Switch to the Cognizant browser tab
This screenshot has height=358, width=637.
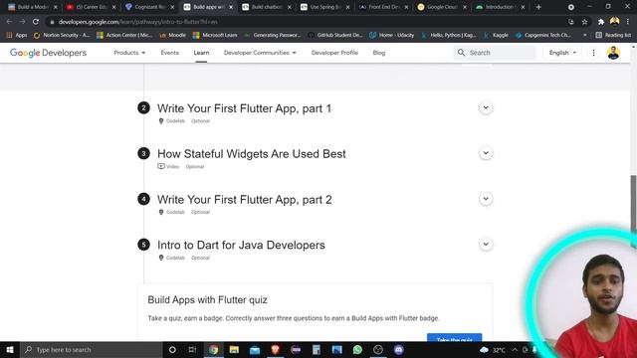coord(149,7)
